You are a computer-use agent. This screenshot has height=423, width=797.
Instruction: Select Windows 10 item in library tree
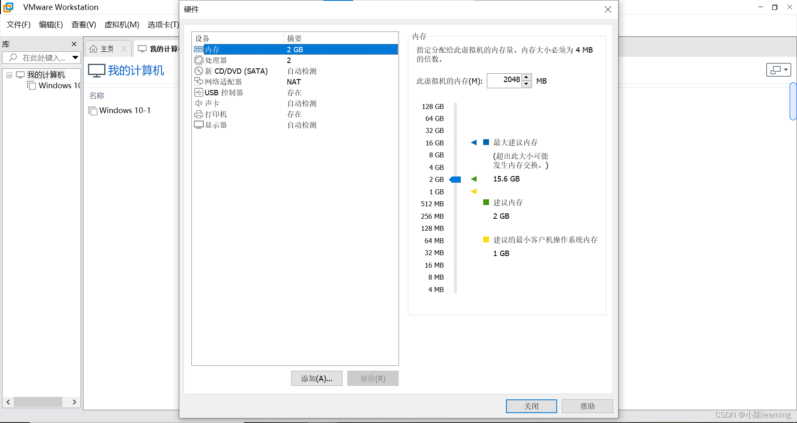click(54, 85)
